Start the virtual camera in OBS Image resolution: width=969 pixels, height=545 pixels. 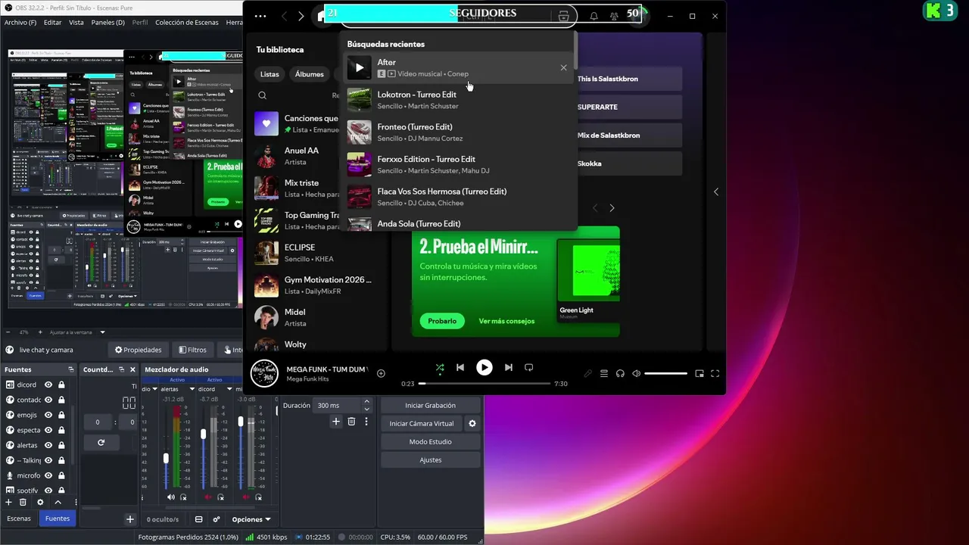coord(422,423)
